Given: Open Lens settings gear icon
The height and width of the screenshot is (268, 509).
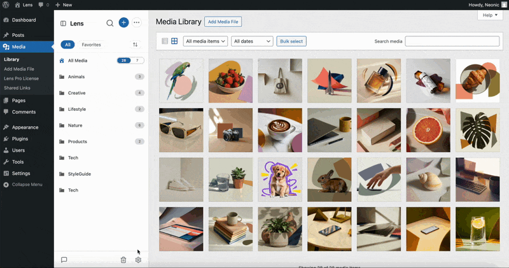Looking at the screenshot, I should pyautogui.click(x=138, y=260).
